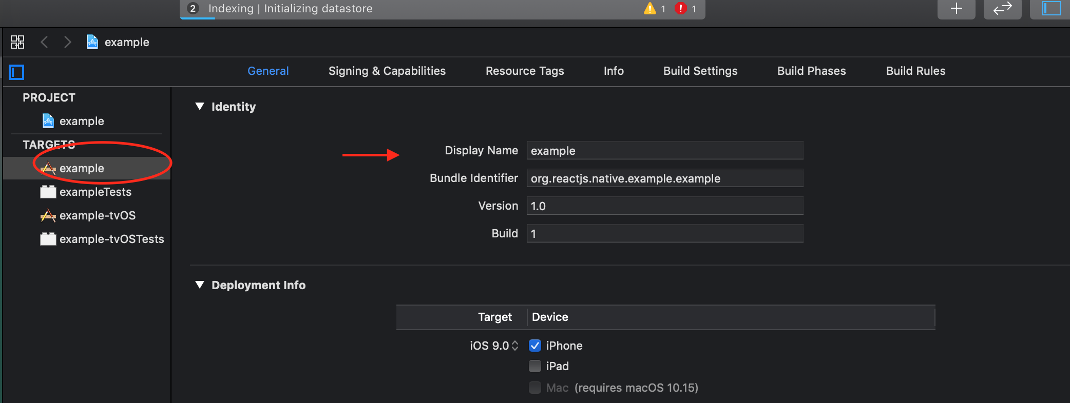Enable the iPad device checkbox
1070x403 pixels.
point(535,366)
